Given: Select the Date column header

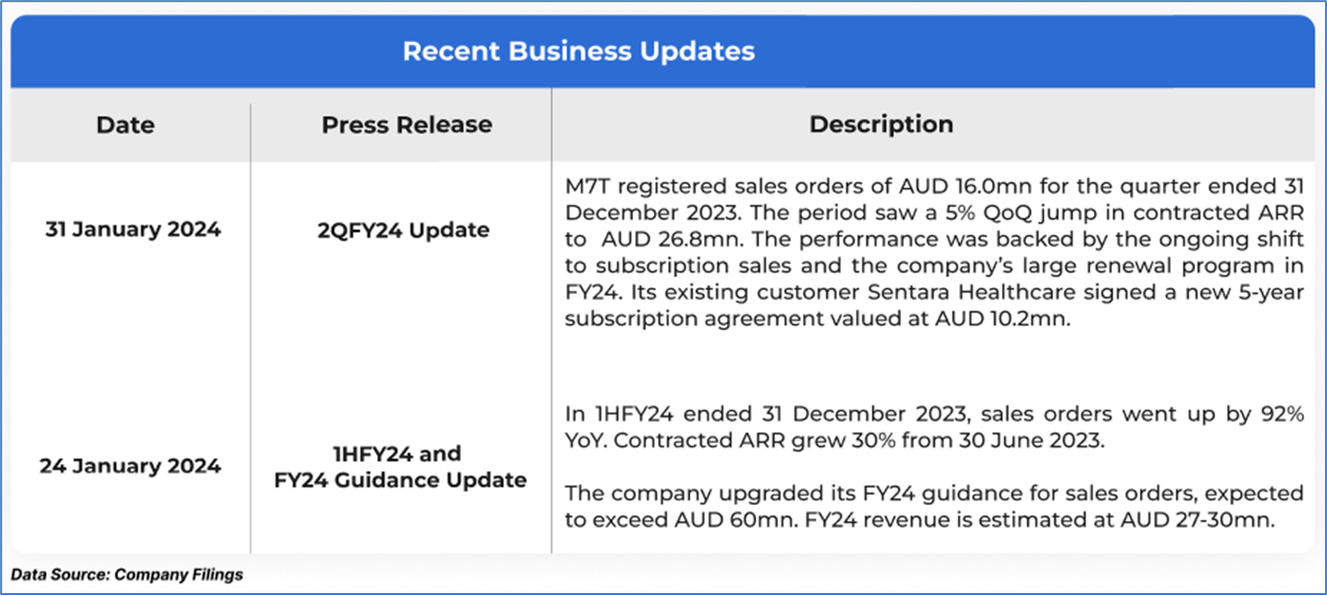Looking at the screenshot, I should click(x=126, y=125).
